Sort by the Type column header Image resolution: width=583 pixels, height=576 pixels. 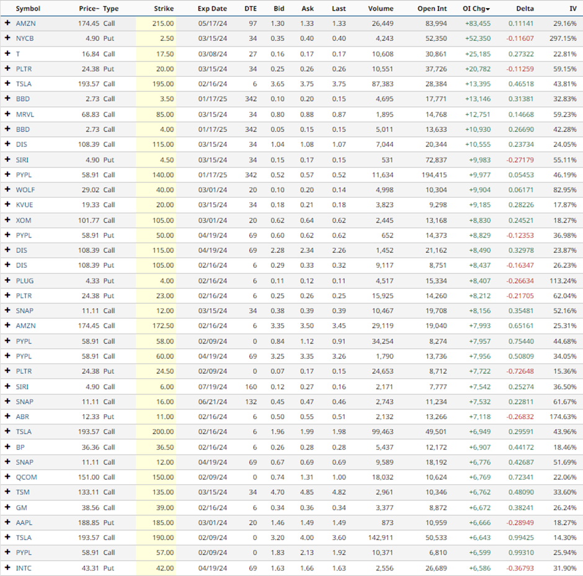[111, 9]
